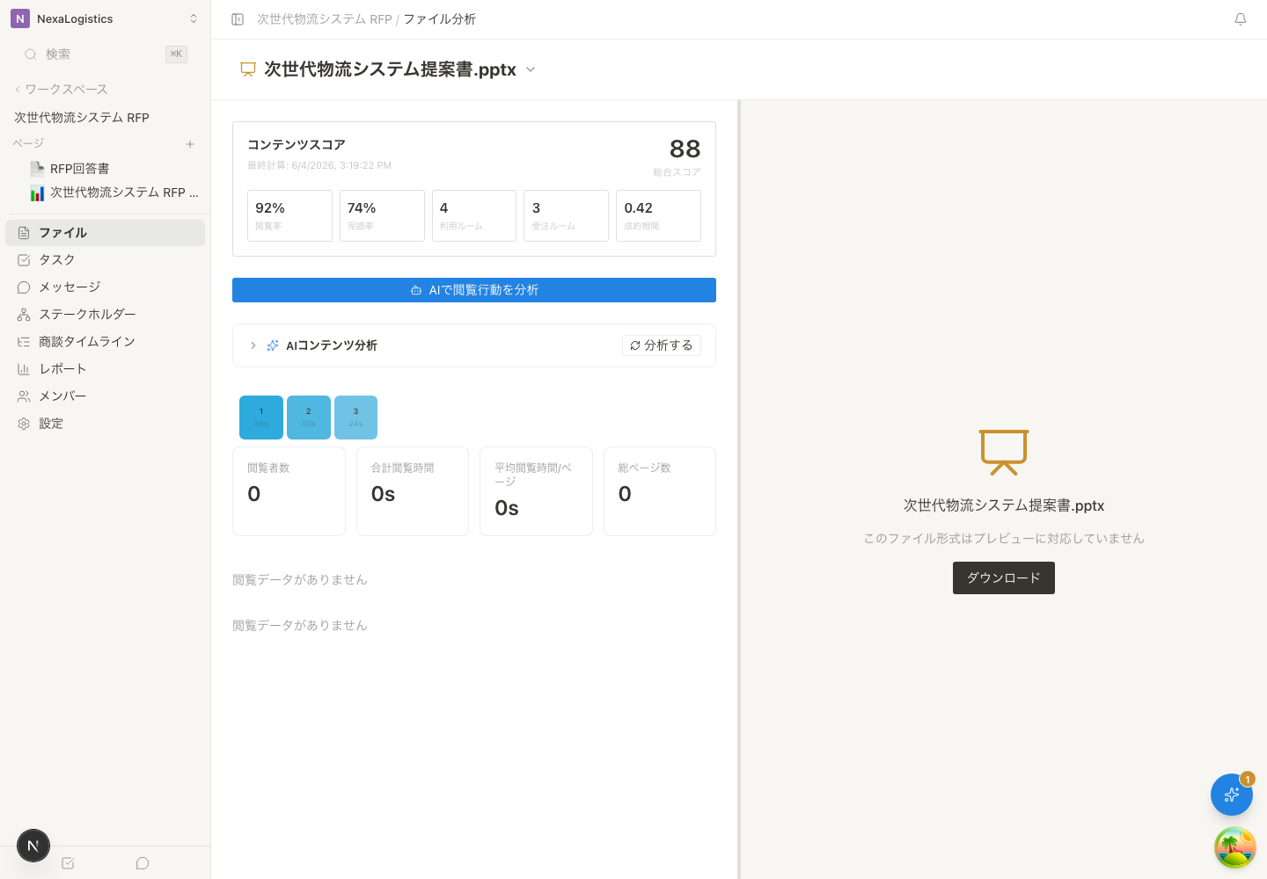Click the 商談タイムライン list icon

tap(24, 342)
